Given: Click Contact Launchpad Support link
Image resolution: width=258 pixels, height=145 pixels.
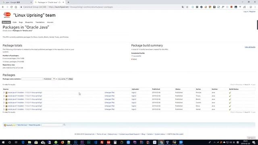Looking at the screenshot, I should (129, 134).
